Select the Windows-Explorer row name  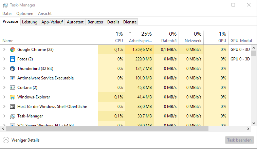tap(34, 97)
